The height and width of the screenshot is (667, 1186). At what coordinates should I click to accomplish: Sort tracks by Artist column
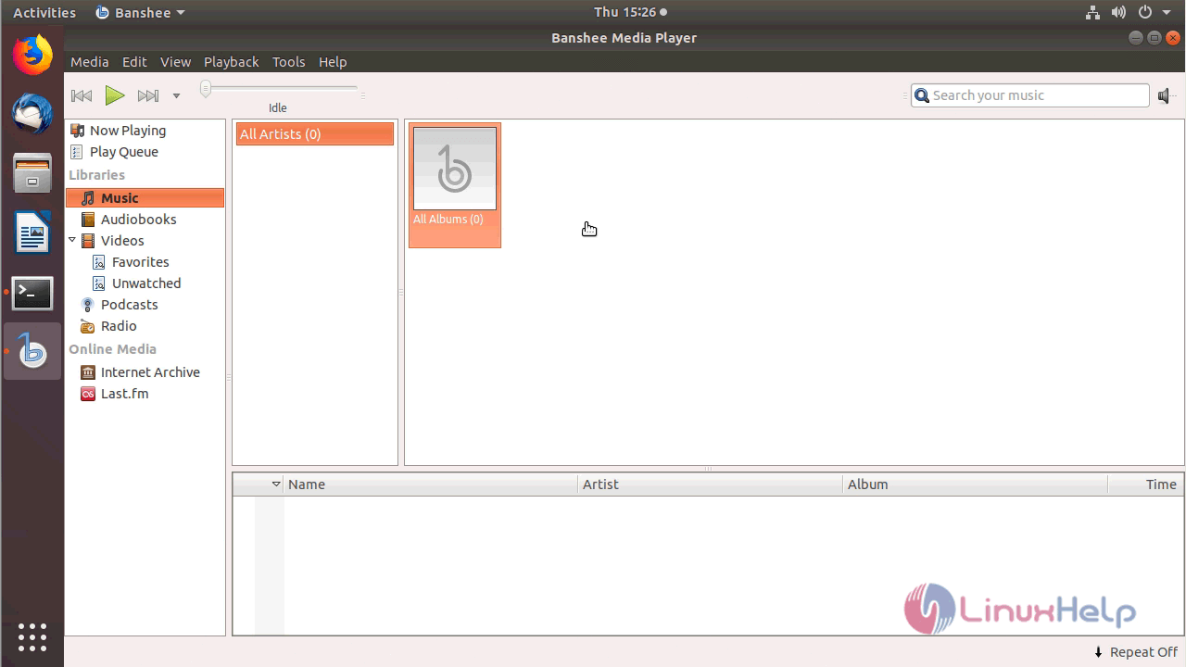711,485
